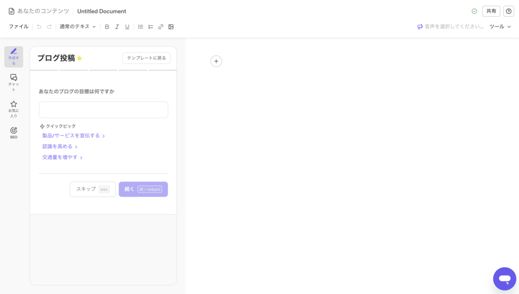The image size is (519, 294).
Task: Click the blog goal text input field
Action: 103,110
